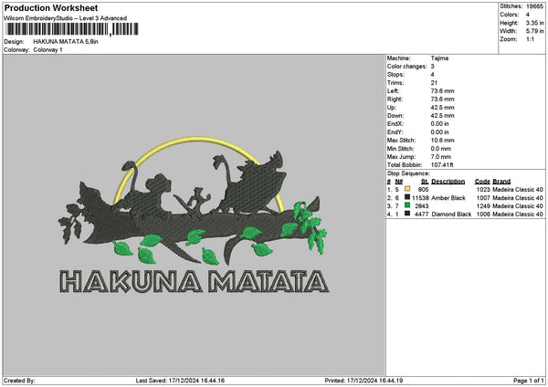Click the "Wilcom EmbroideryStudio – Level 3 Advanced" text

click(x=65, y=18)
